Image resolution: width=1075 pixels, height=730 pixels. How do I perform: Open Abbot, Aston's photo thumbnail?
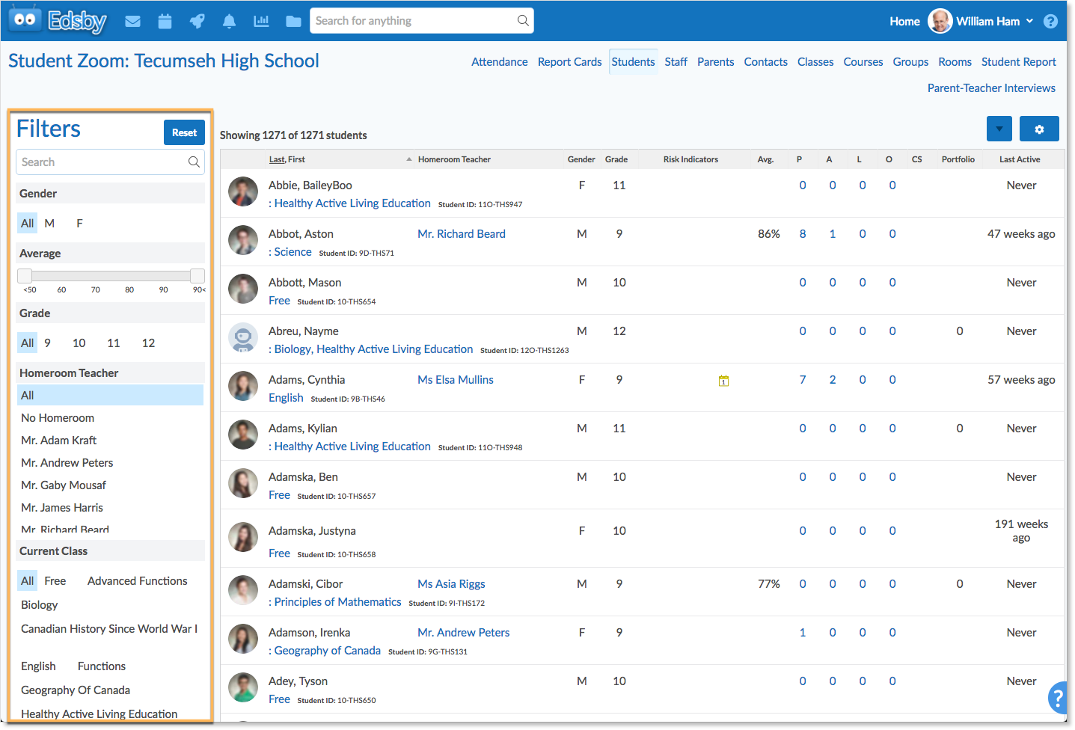pyautogui.click(x=243, y=240)
